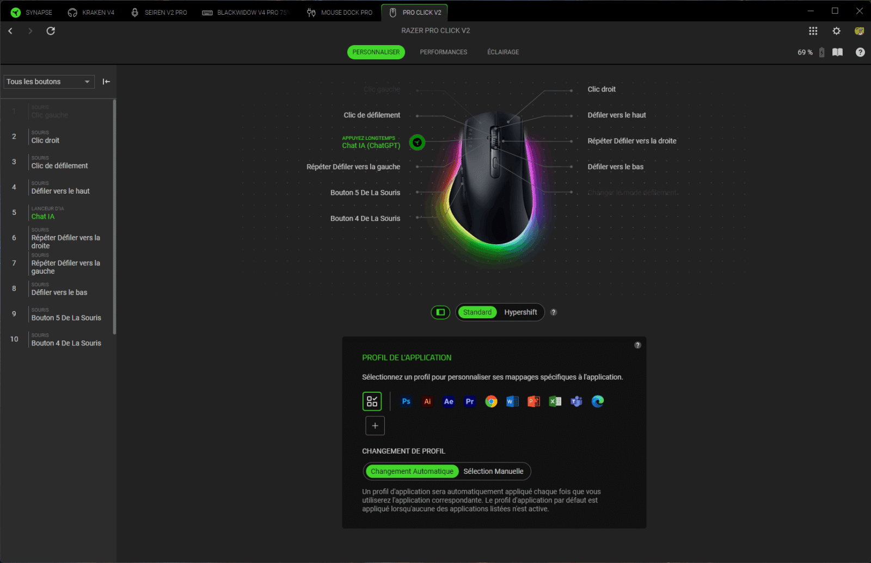Select Clic de défilement list row

tap(57, 162)
